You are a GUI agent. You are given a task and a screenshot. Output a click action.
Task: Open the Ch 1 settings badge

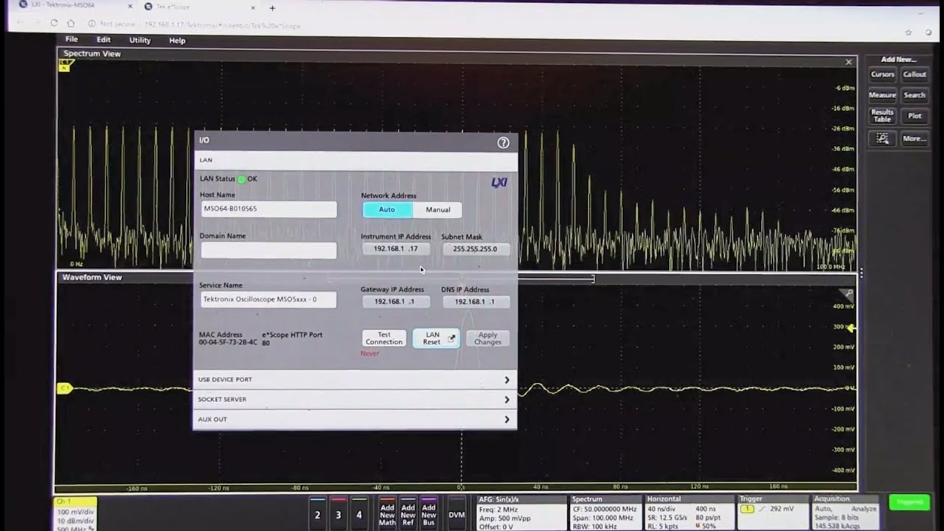pyautogui.click(x=76, y=514)
